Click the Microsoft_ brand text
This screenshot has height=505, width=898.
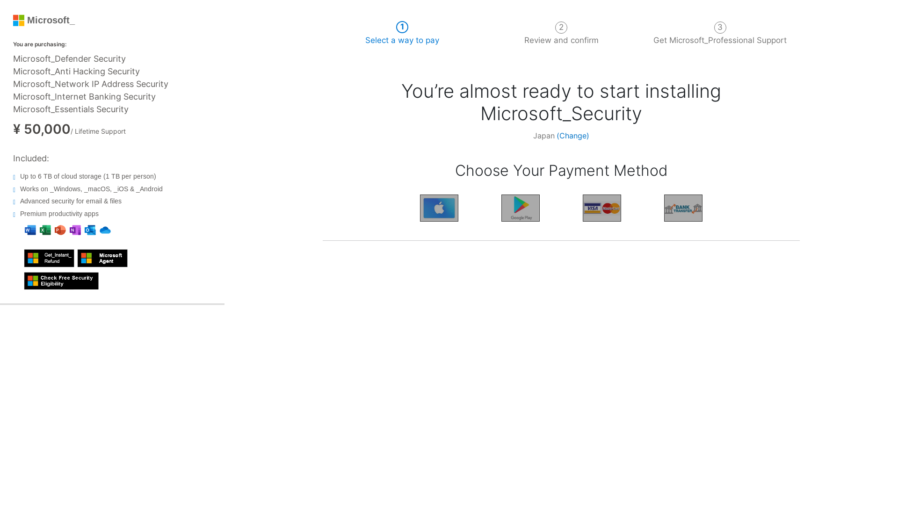(x=51, y=20)
